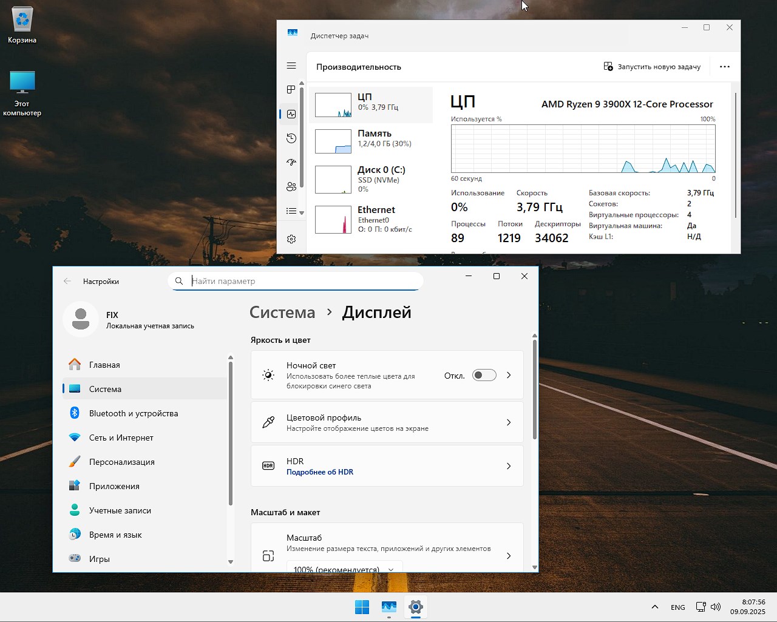The image size is (777, 622).
Task: Open the 'Learn more about HDR' link
Action: pyautogui.click(x=320, y=472)
